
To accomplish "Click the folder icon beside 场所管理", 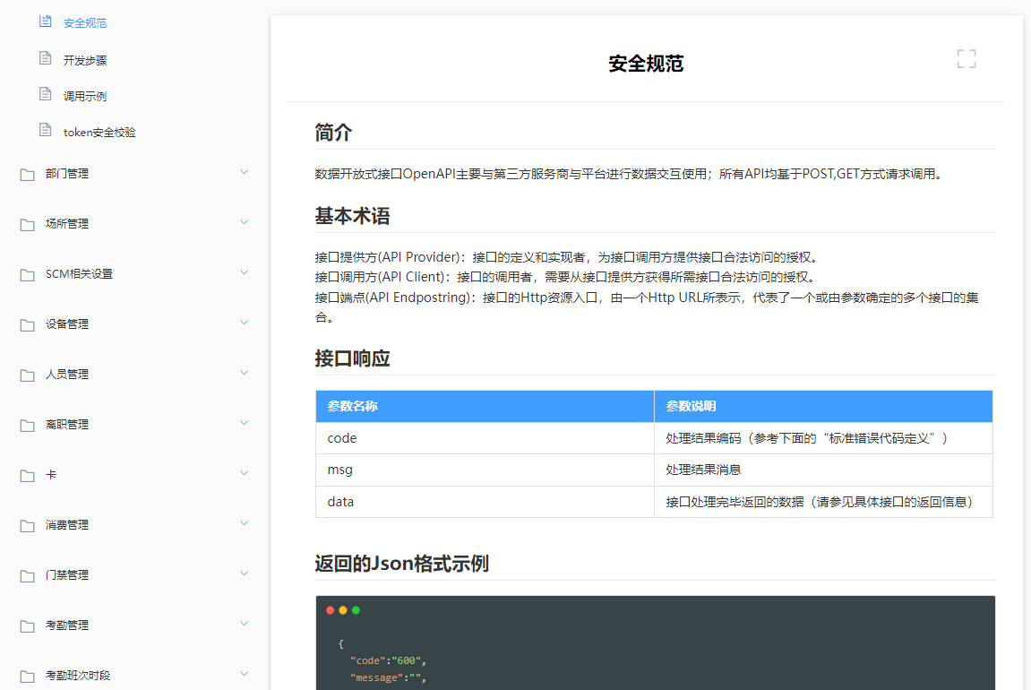I will point(28,224).
